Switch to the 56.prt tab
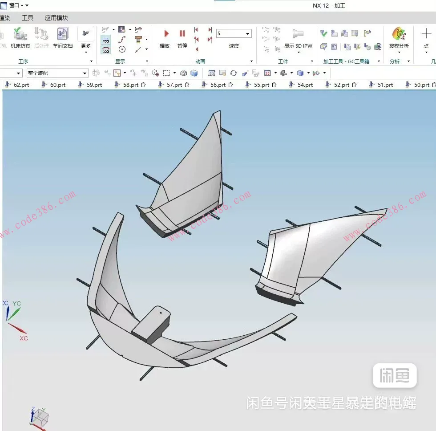Screen dimensions: 436x431 [217, 85]
